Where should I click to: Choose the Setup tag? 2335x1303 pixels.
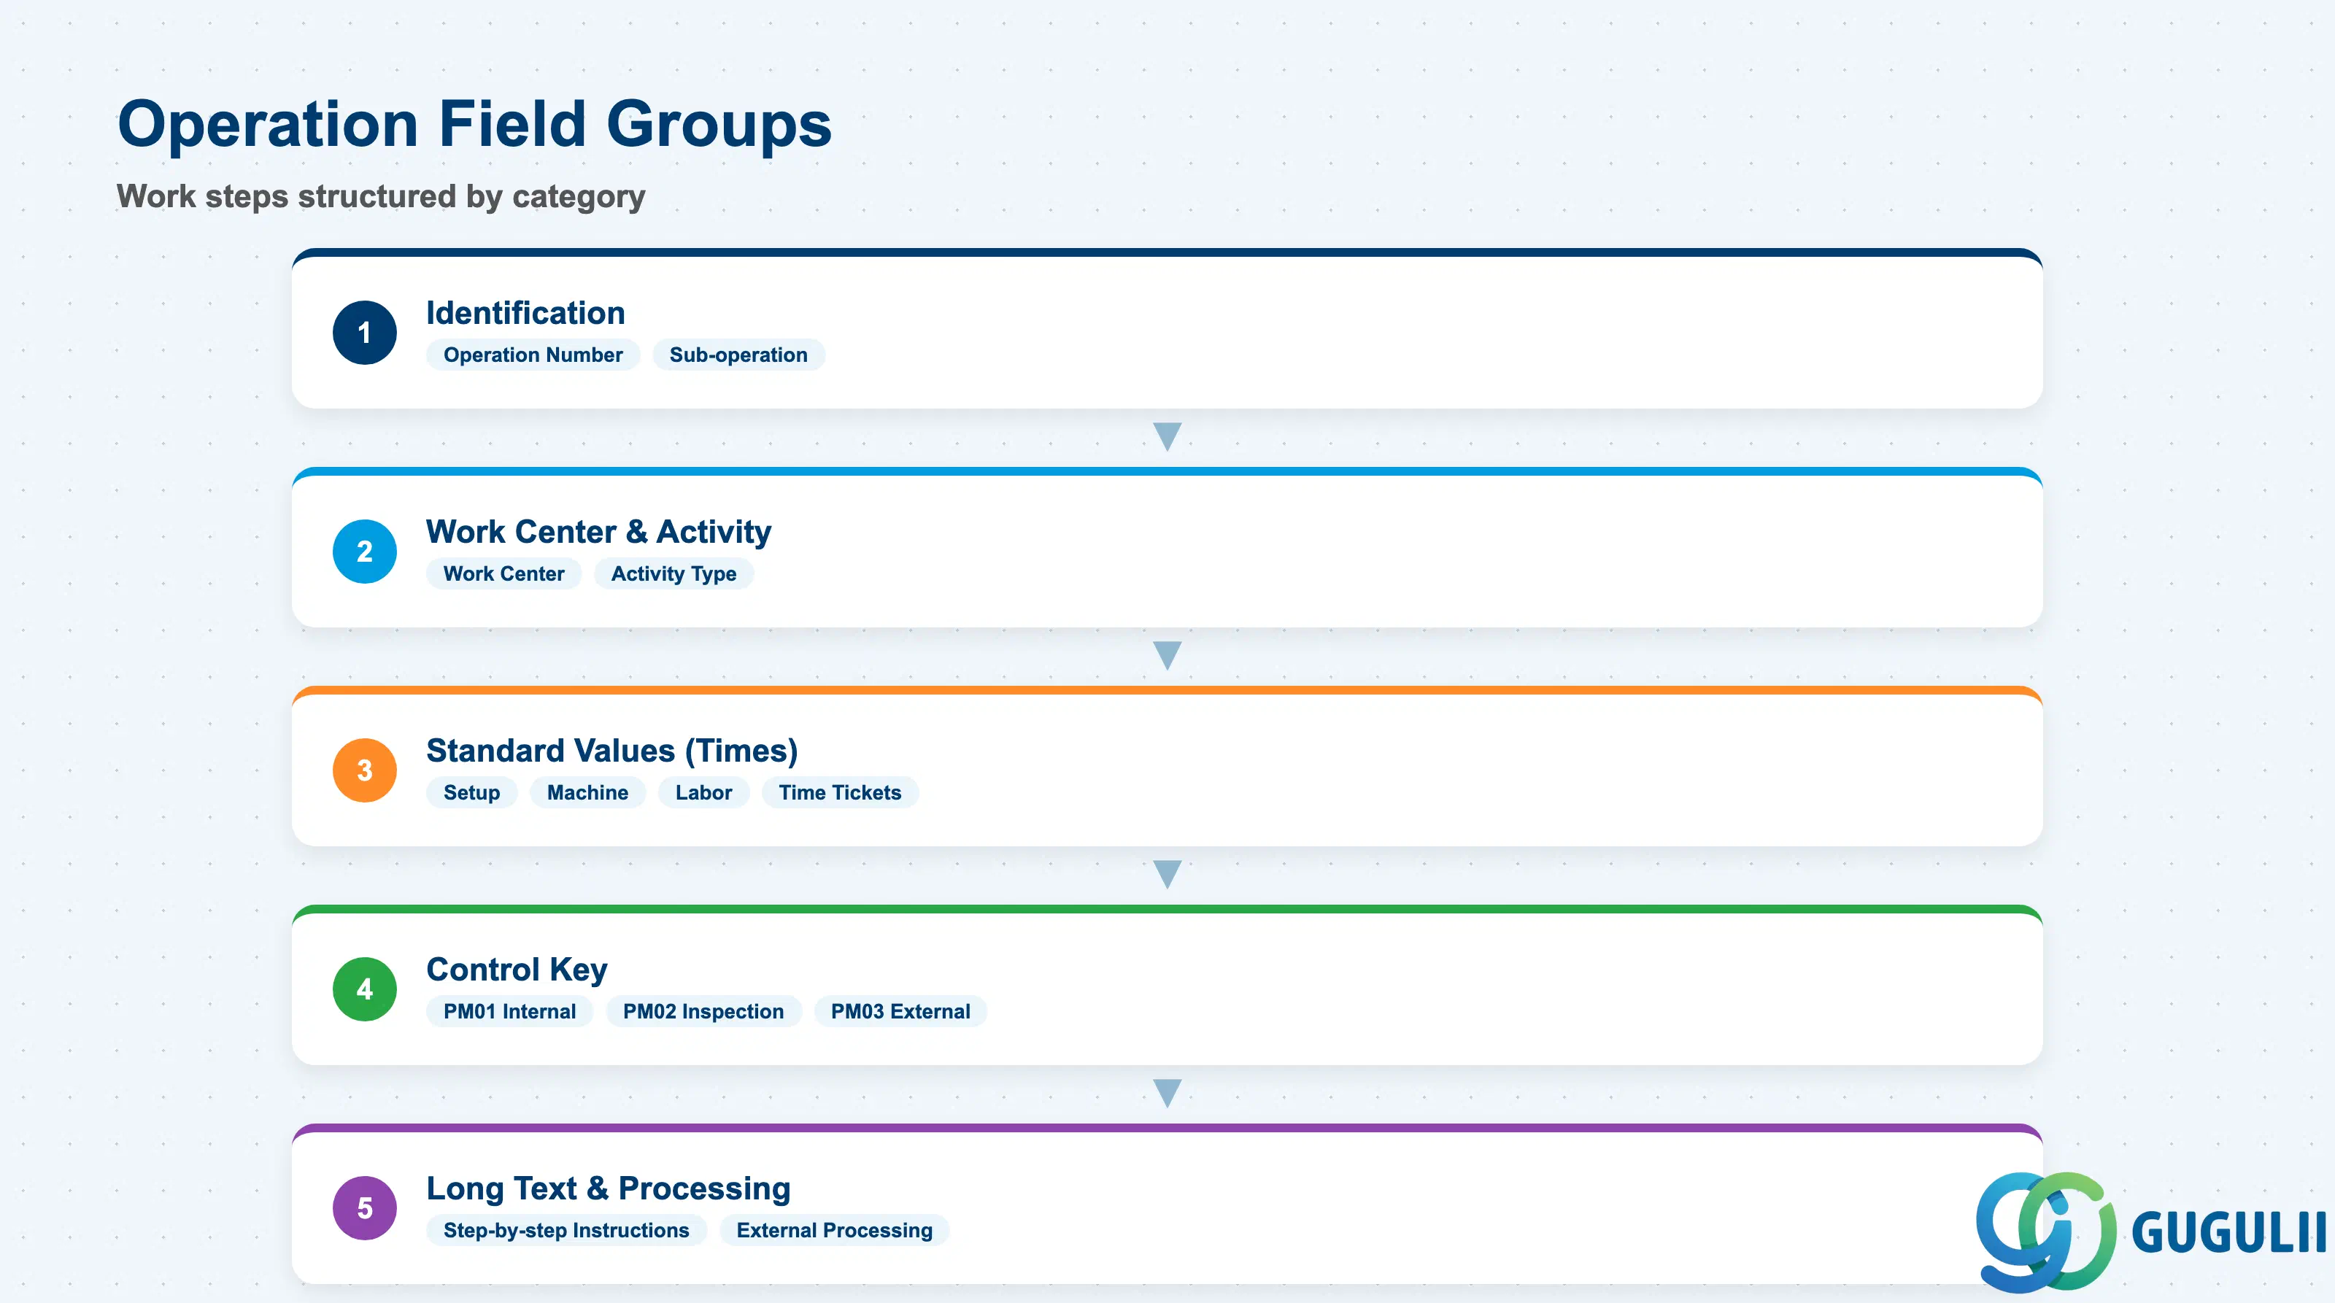471,792
